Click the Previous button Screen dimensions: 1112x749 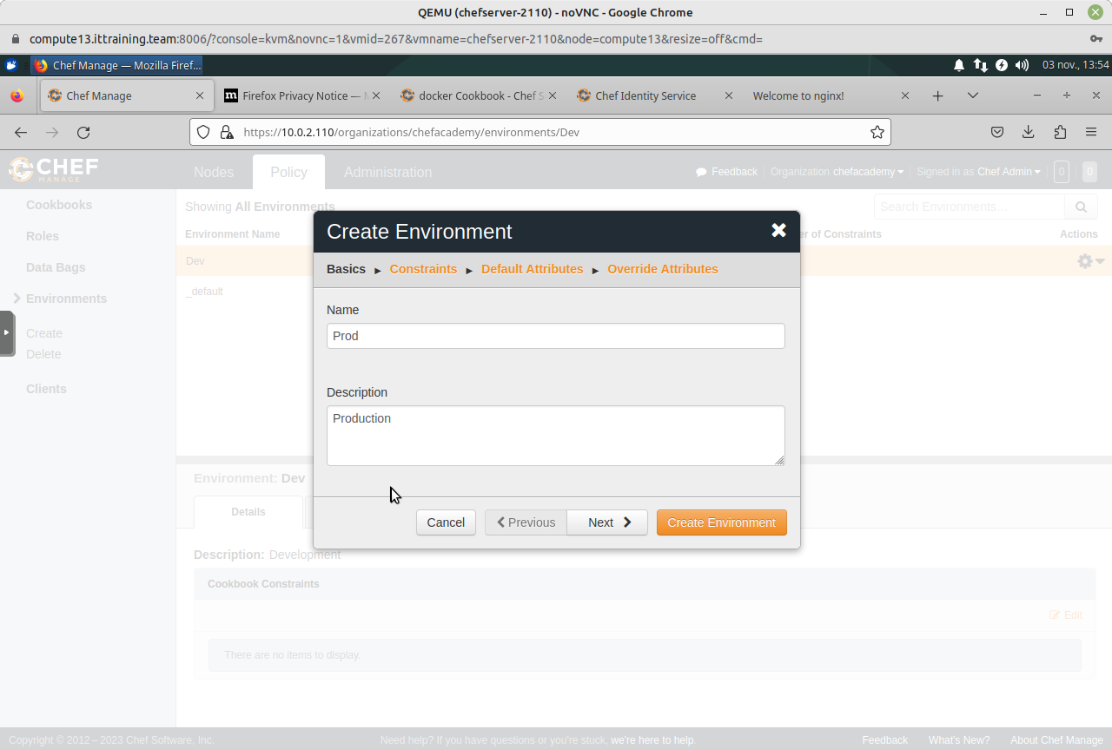click(x=526, y=522)
